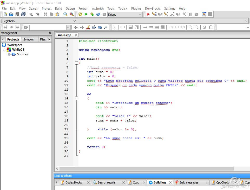The height and width of the screenshot is (190, 250).
Task: Click the Open file toolbar icon
Action: click(11, 14)
